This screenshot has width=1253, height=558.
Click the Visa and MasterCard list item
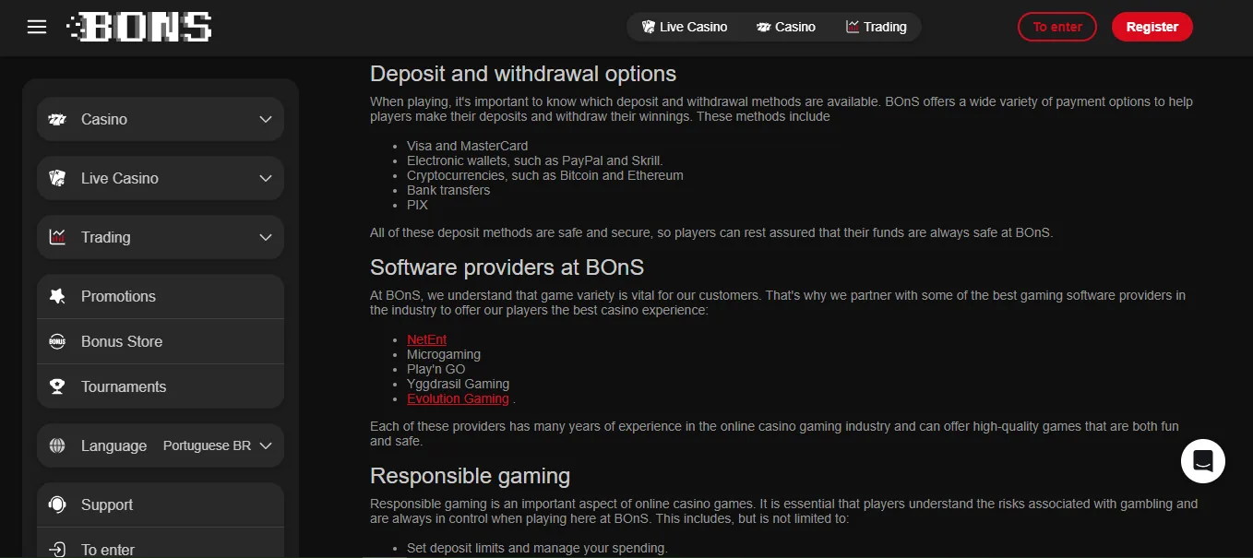coord(467,146)
